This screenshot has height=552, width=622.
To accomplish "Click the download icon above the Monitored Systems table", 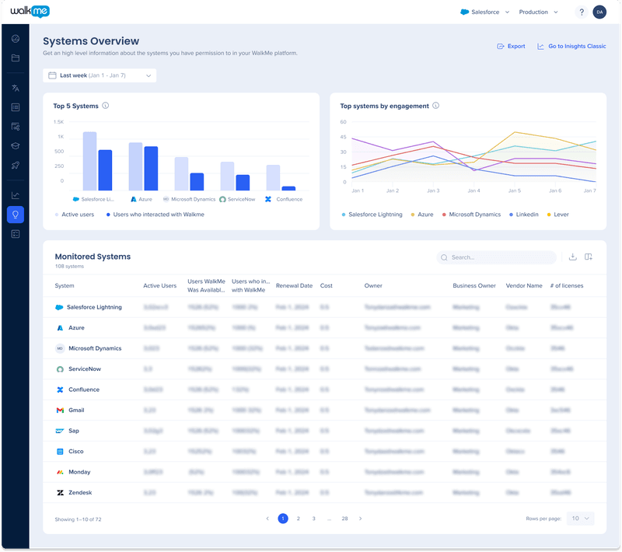I will [x=572, y=257].
